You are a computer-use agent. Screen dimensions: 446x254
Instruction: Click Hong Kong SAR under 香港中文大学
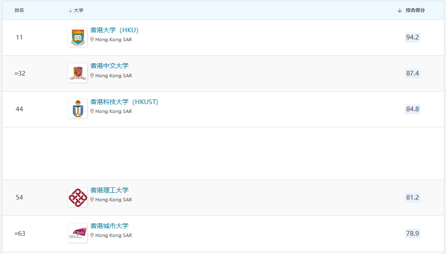point(113,76)
